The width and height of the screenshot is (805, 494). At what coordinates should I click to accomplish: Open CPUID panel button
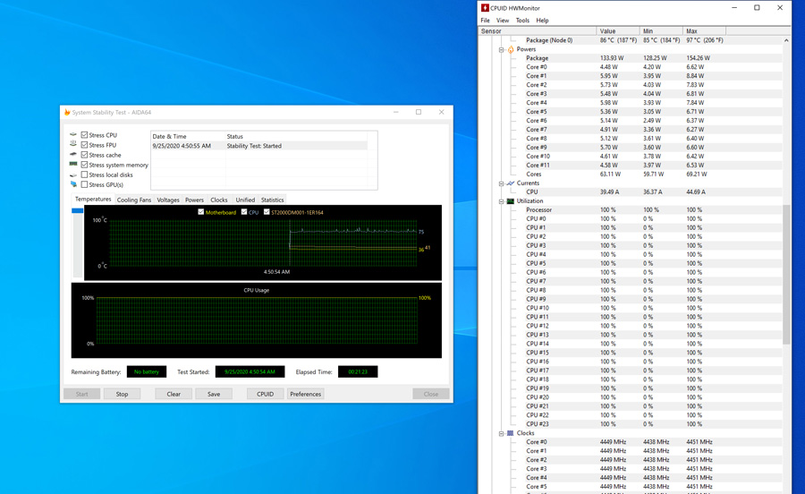(x=265, y=394)
